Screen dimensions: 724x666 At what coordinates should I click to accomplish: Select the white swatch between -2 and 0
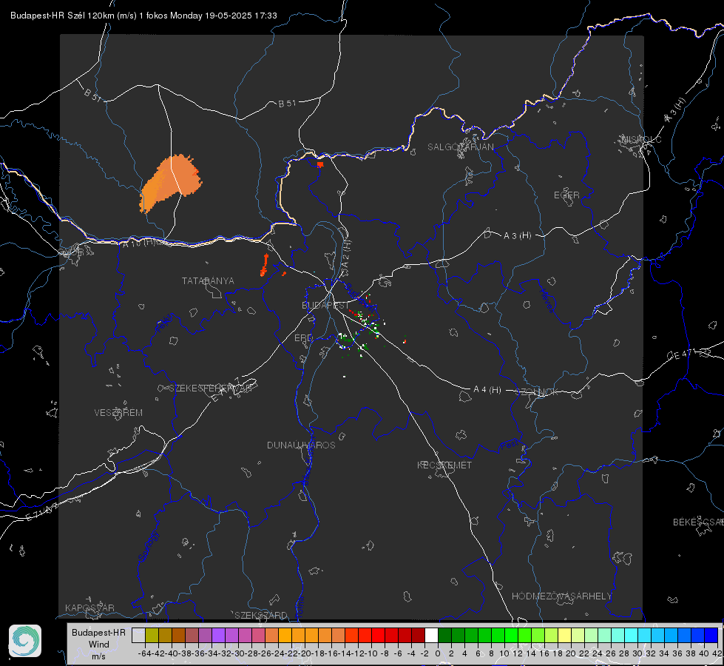click(x=431, y=635)
